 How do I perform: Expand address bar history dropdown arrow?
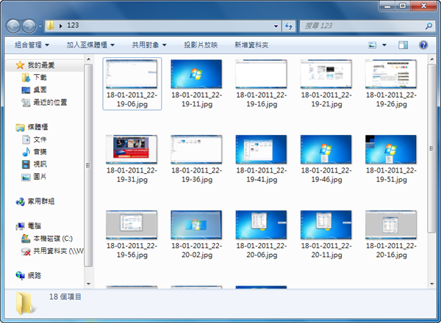point(276,26)
